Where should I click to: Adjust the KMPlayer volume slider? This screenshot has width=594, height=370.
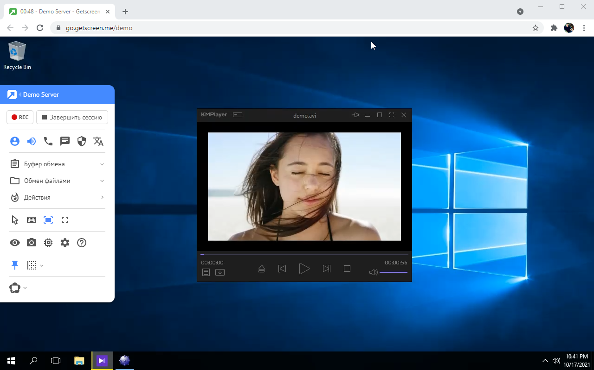394,272
